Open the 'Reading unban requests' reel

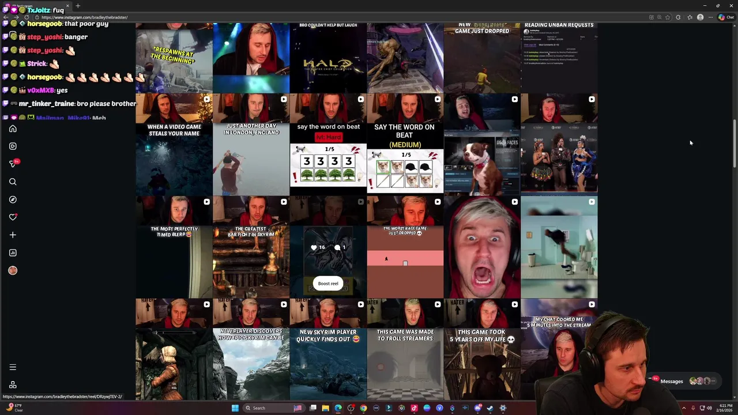pos(559,58)
